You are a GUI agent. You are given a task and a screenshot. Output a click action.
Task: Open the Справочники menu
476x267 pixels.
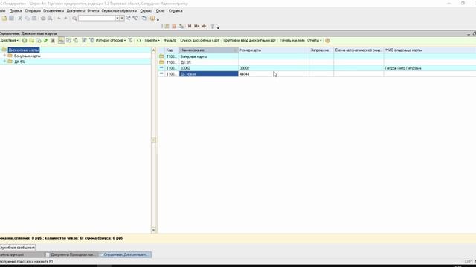(54, 10)
